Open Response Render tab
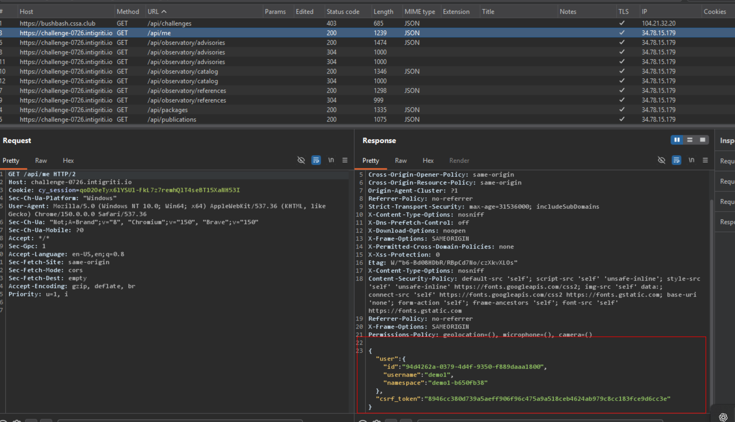This screenshot has height=422, width=735. [459, 160]
